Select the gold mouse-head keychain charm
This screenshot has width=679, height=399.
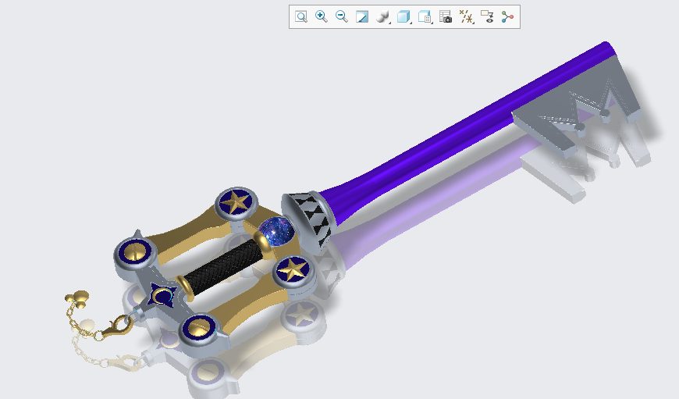77,299
